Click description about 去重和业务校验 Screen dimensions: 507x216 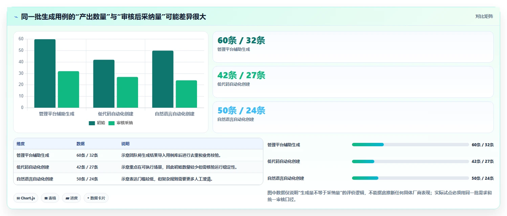click(x=171, y=155)
